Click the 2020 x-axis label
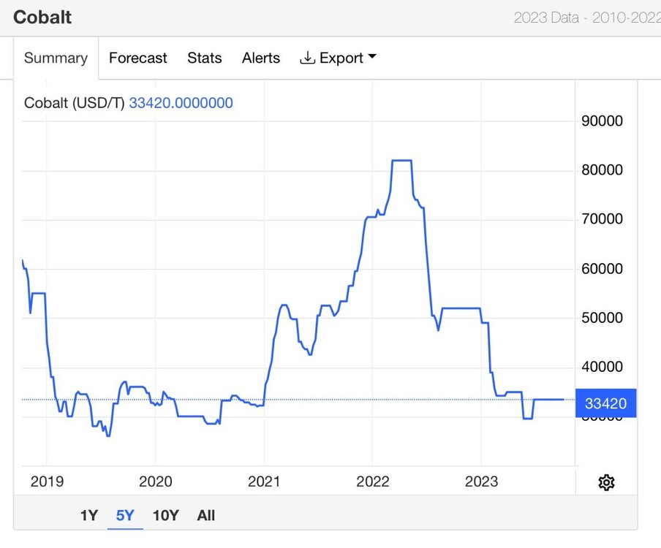Screen dimensions: 661x548 [156, 482]
